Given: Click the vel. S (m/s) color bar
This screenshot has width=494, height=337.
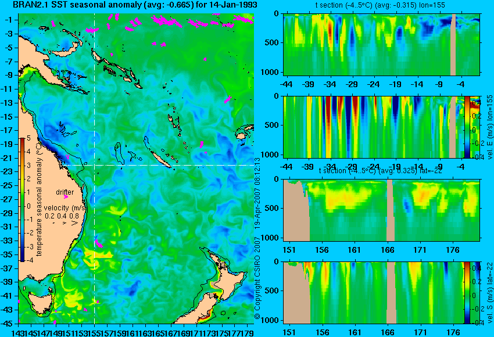Looking at the screenshot, I should (x=467, y=293).
